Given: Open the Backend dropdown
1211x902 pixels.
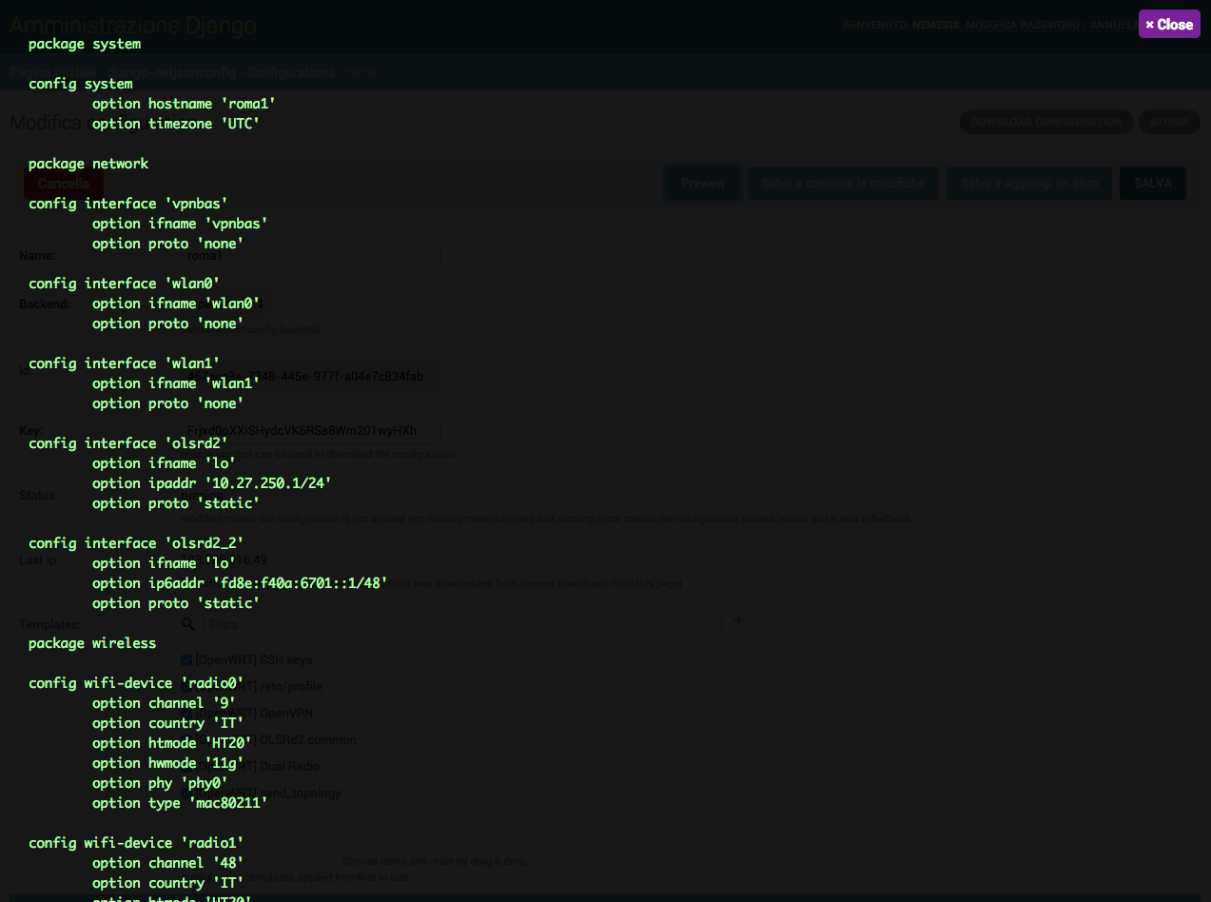Looking at the screenshot, I should coord(225,304).
